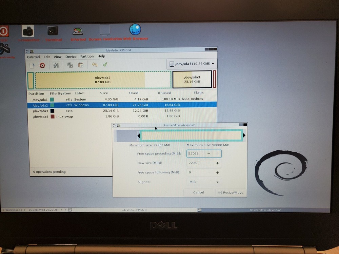This screenshot has height=254, width=339.
Task: Open the Align to MiB dropdown
Action: click(x=204, y=182)
